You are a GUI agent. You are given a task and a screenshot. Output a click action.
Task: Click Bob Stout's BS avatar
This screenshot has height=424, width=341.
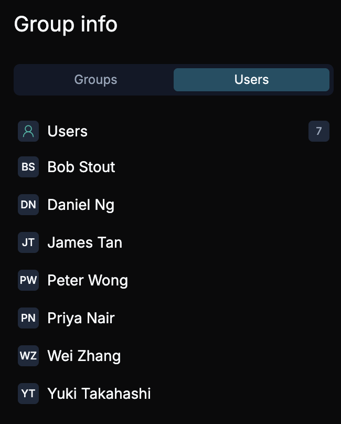coord(28,167)
